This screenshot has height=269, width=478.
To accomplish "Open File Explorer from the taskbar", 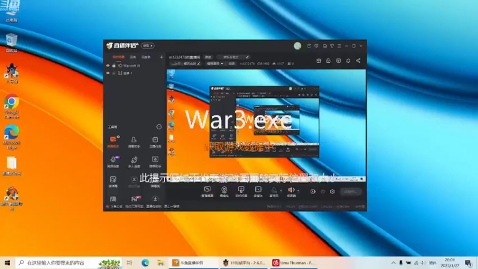I will pyautogui.click(x=161, y=262).
